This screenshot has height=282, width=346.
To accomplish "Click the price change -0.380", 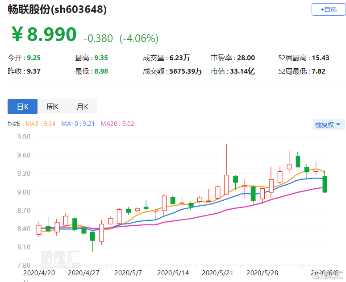I will 98,38.
